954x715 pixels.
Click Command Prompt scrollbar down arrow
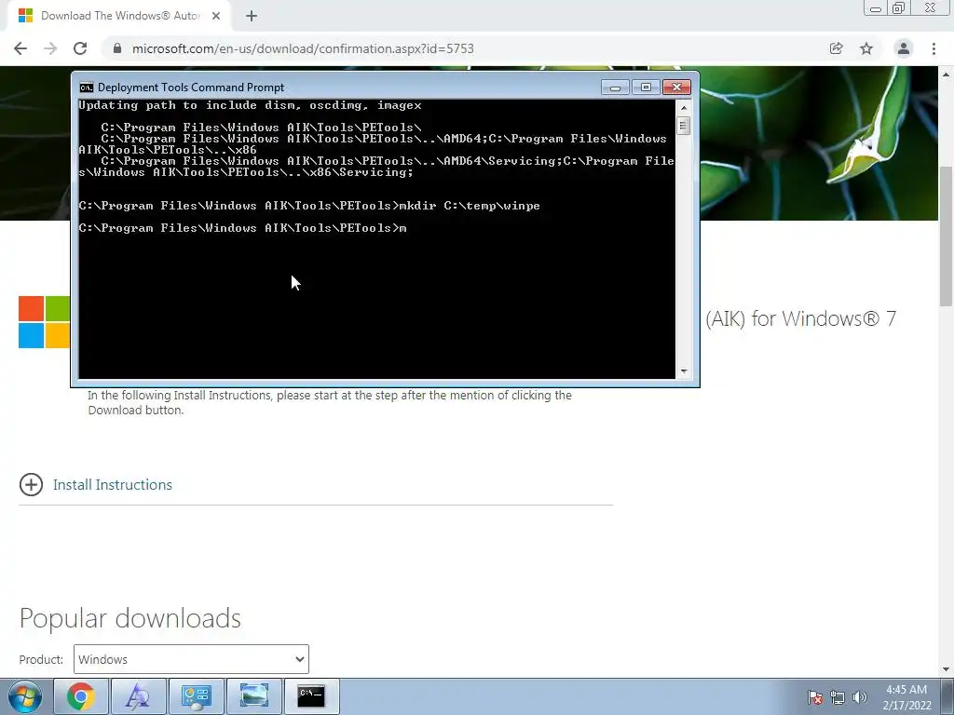pyautogui.click(x=683, y=371)
